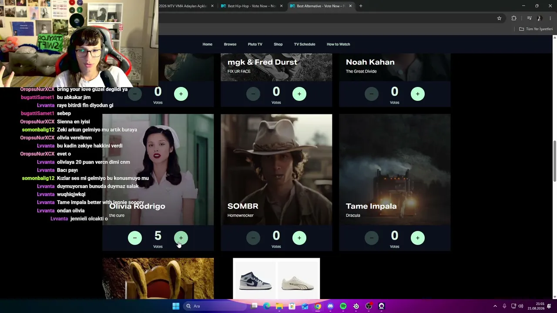Open the Home nav link
This screenshot has width=557, height=313.
[207, 44]
